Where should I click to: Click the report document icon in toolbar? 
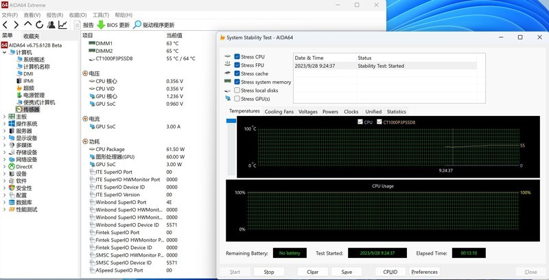[x=78, y=25]
